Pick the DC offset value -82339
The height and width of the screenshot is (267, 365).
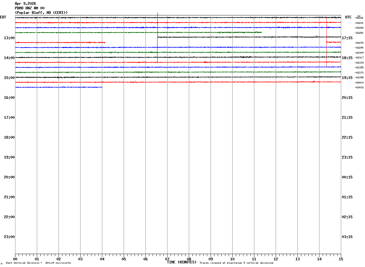[x=359, y=63]
